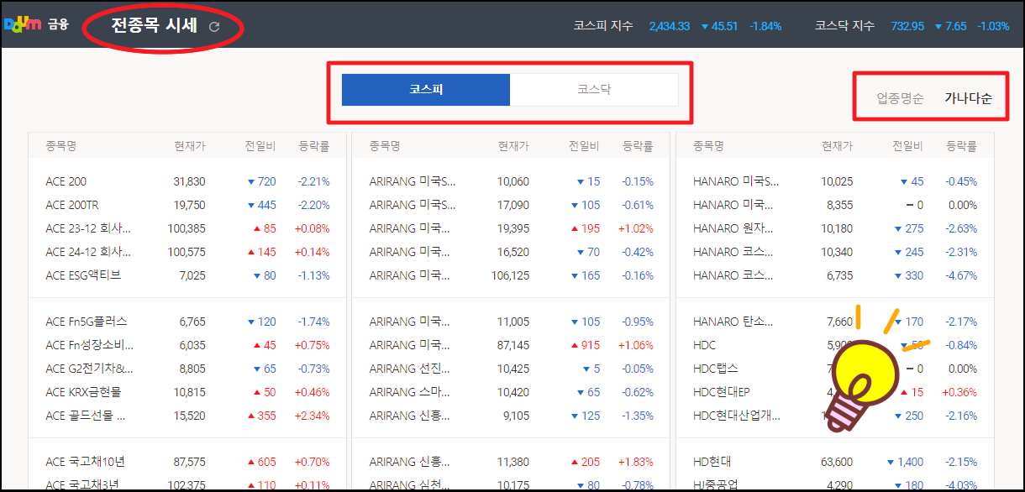Open the ACE 23-12 회사채 item
The height and width of the screenshot is (492, 1025).
click(88, 228)
